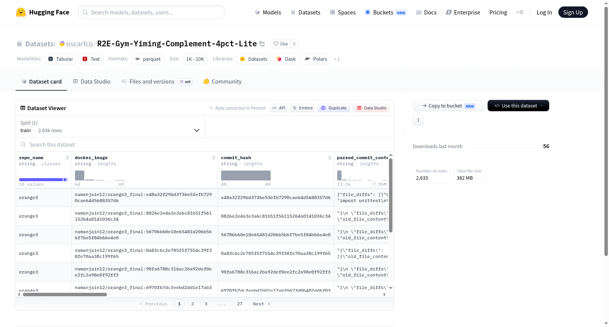Sort the repo_name column
609x327 pixels.
click(x=67, y=158)
